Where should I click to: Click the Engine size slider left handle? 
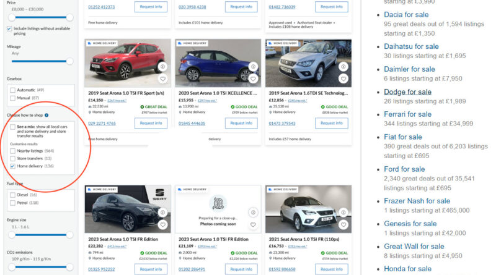[x=12, y=235]
